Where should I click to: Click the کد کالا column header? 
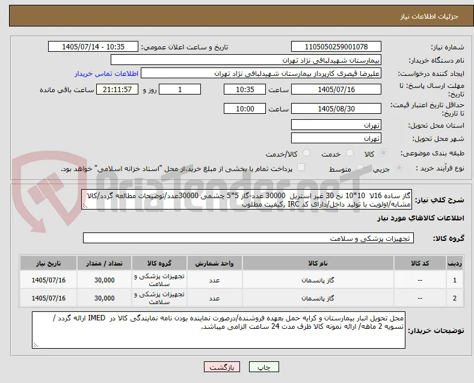point(420,263)
